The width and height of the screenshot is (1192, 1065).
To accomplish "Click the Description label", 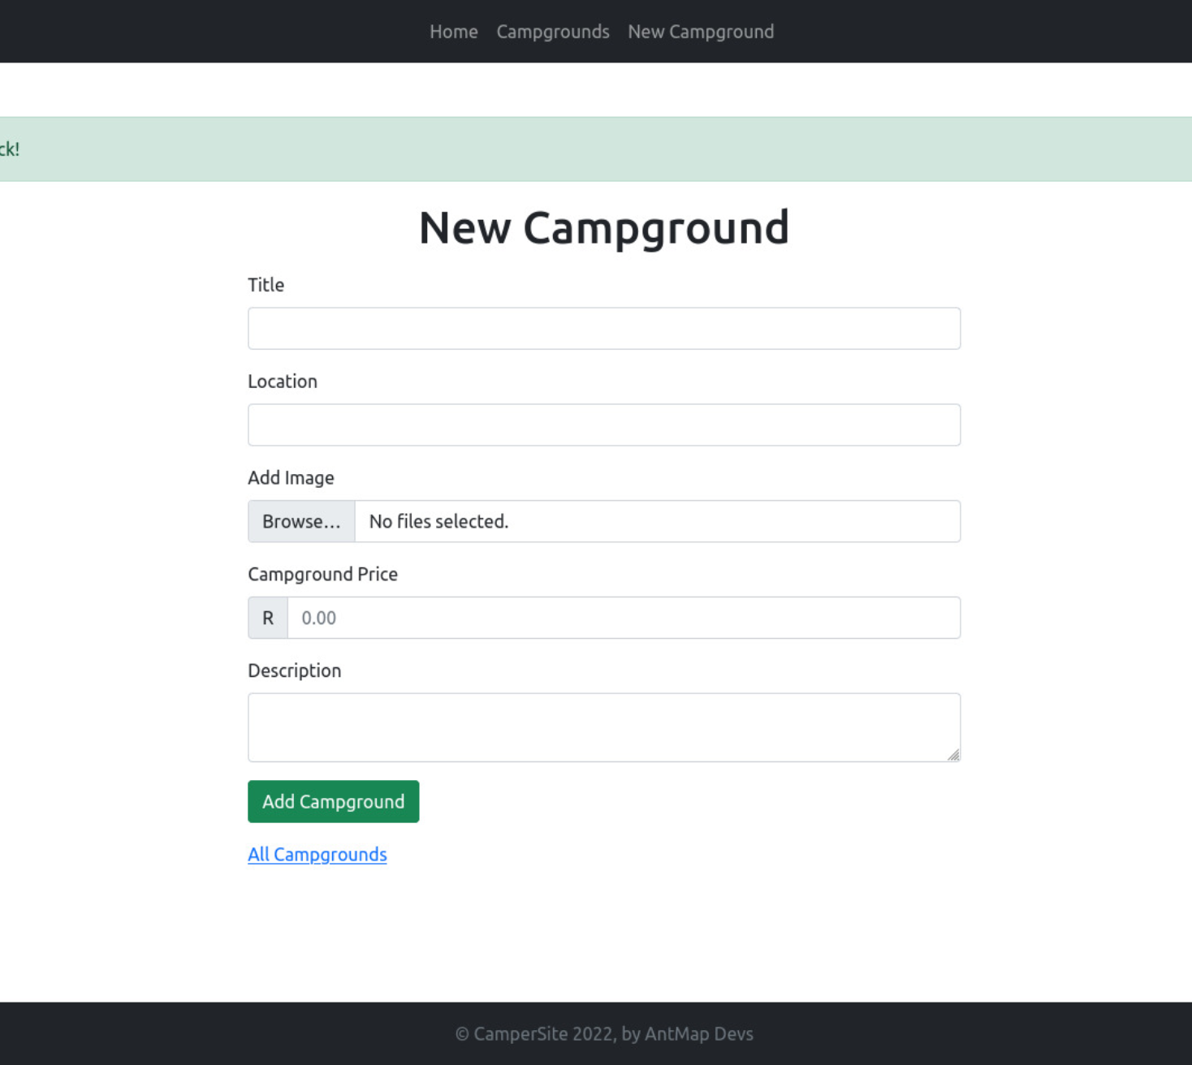I will click(x=294, y=671).
